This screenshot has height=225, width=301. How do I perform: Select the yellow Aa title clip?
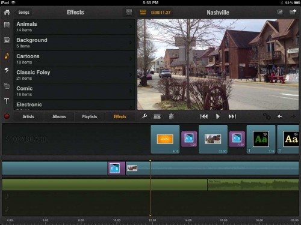[288, 139]
